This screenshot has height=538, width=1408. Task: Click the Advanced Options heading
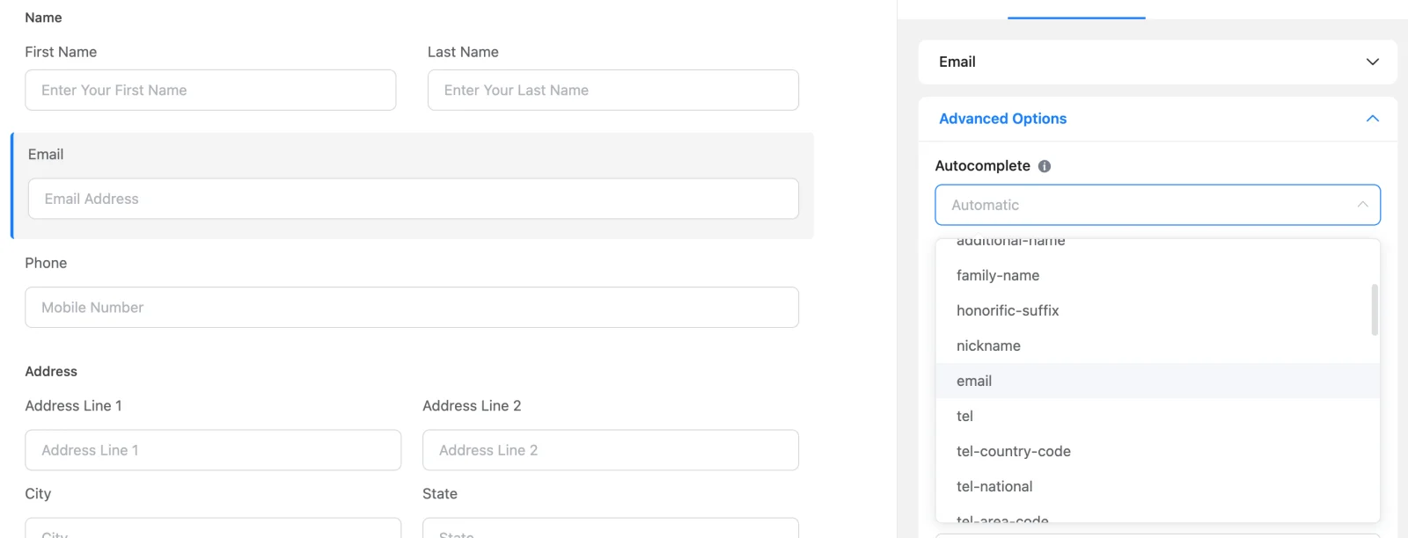pos(1002,119)
